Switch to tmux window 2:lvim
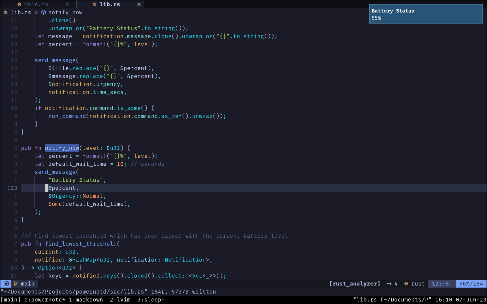Screen dimensions: 487x304 pyautogui.click(x=120, y=300)
